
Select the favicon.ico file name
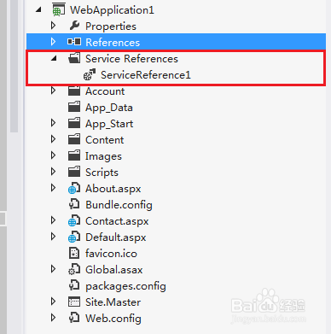click(x=111, y=254)
